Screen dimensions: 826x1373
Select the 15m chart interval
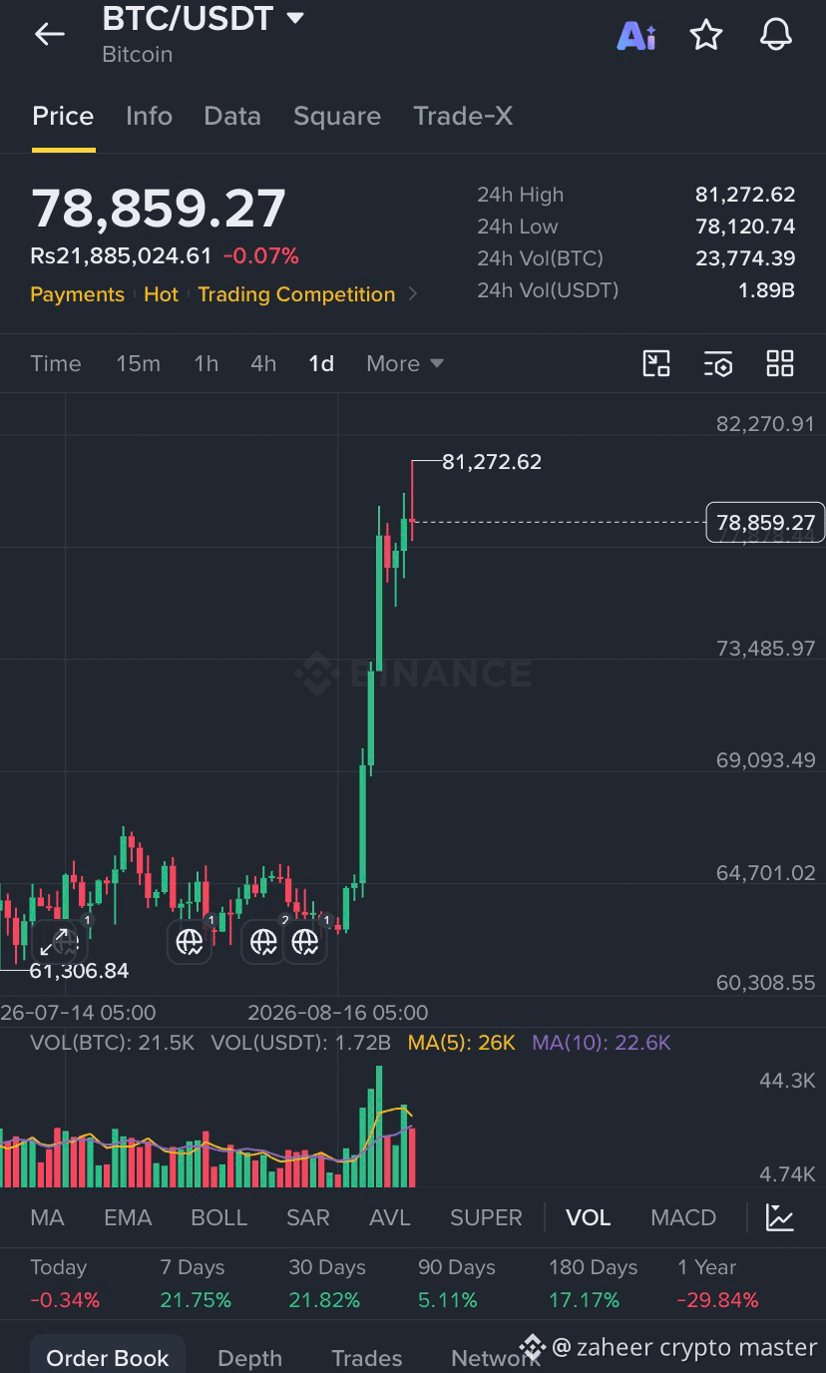point(138,363)
